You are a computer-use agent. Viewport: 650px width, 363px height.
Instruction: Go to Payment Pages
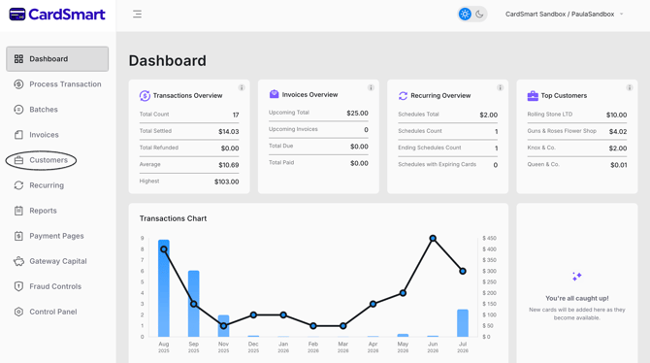pos(57,236)
